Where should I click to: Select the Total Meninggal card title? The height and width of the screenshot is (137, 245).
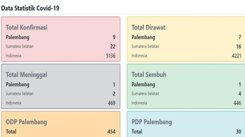point(26,75)
